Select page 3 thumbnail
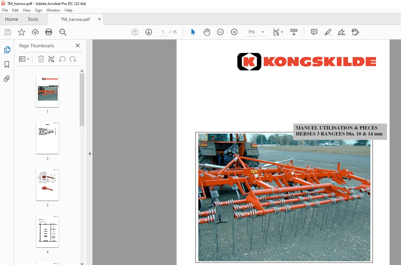 click(x=47, y=185)
